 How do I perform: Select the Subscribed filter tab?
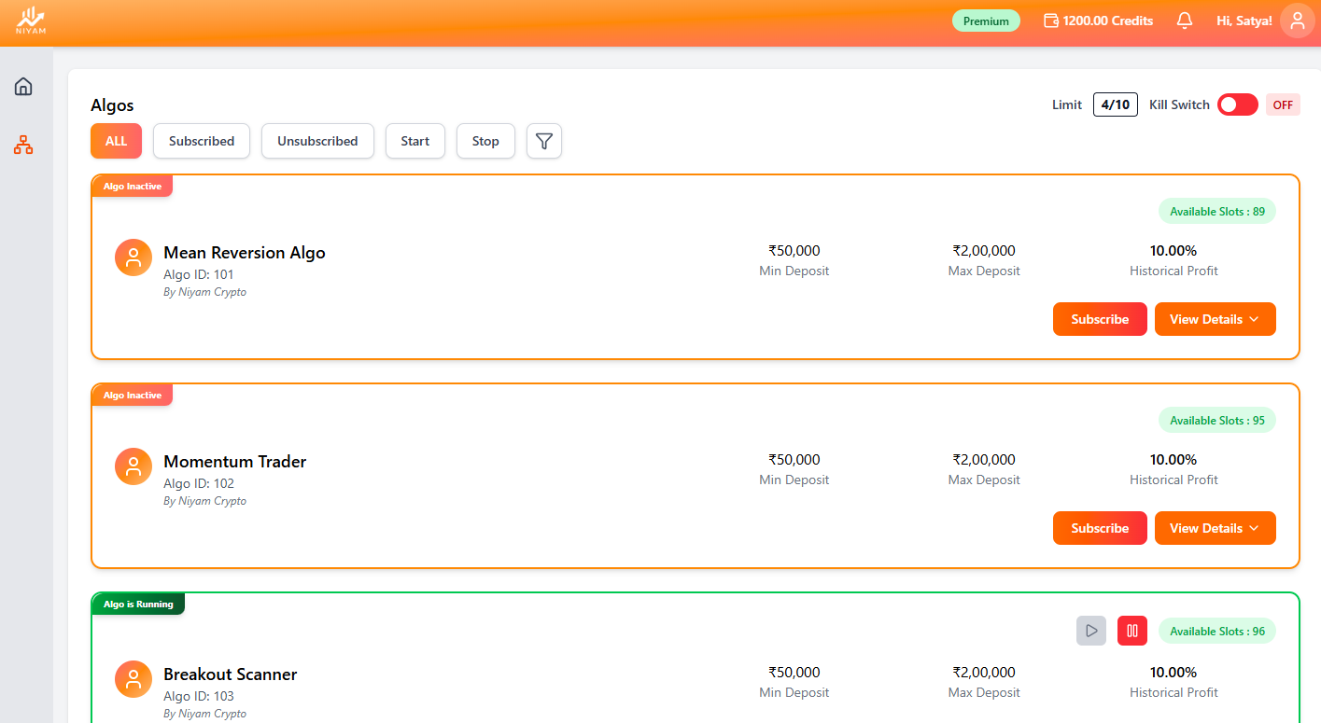point(202,141)
